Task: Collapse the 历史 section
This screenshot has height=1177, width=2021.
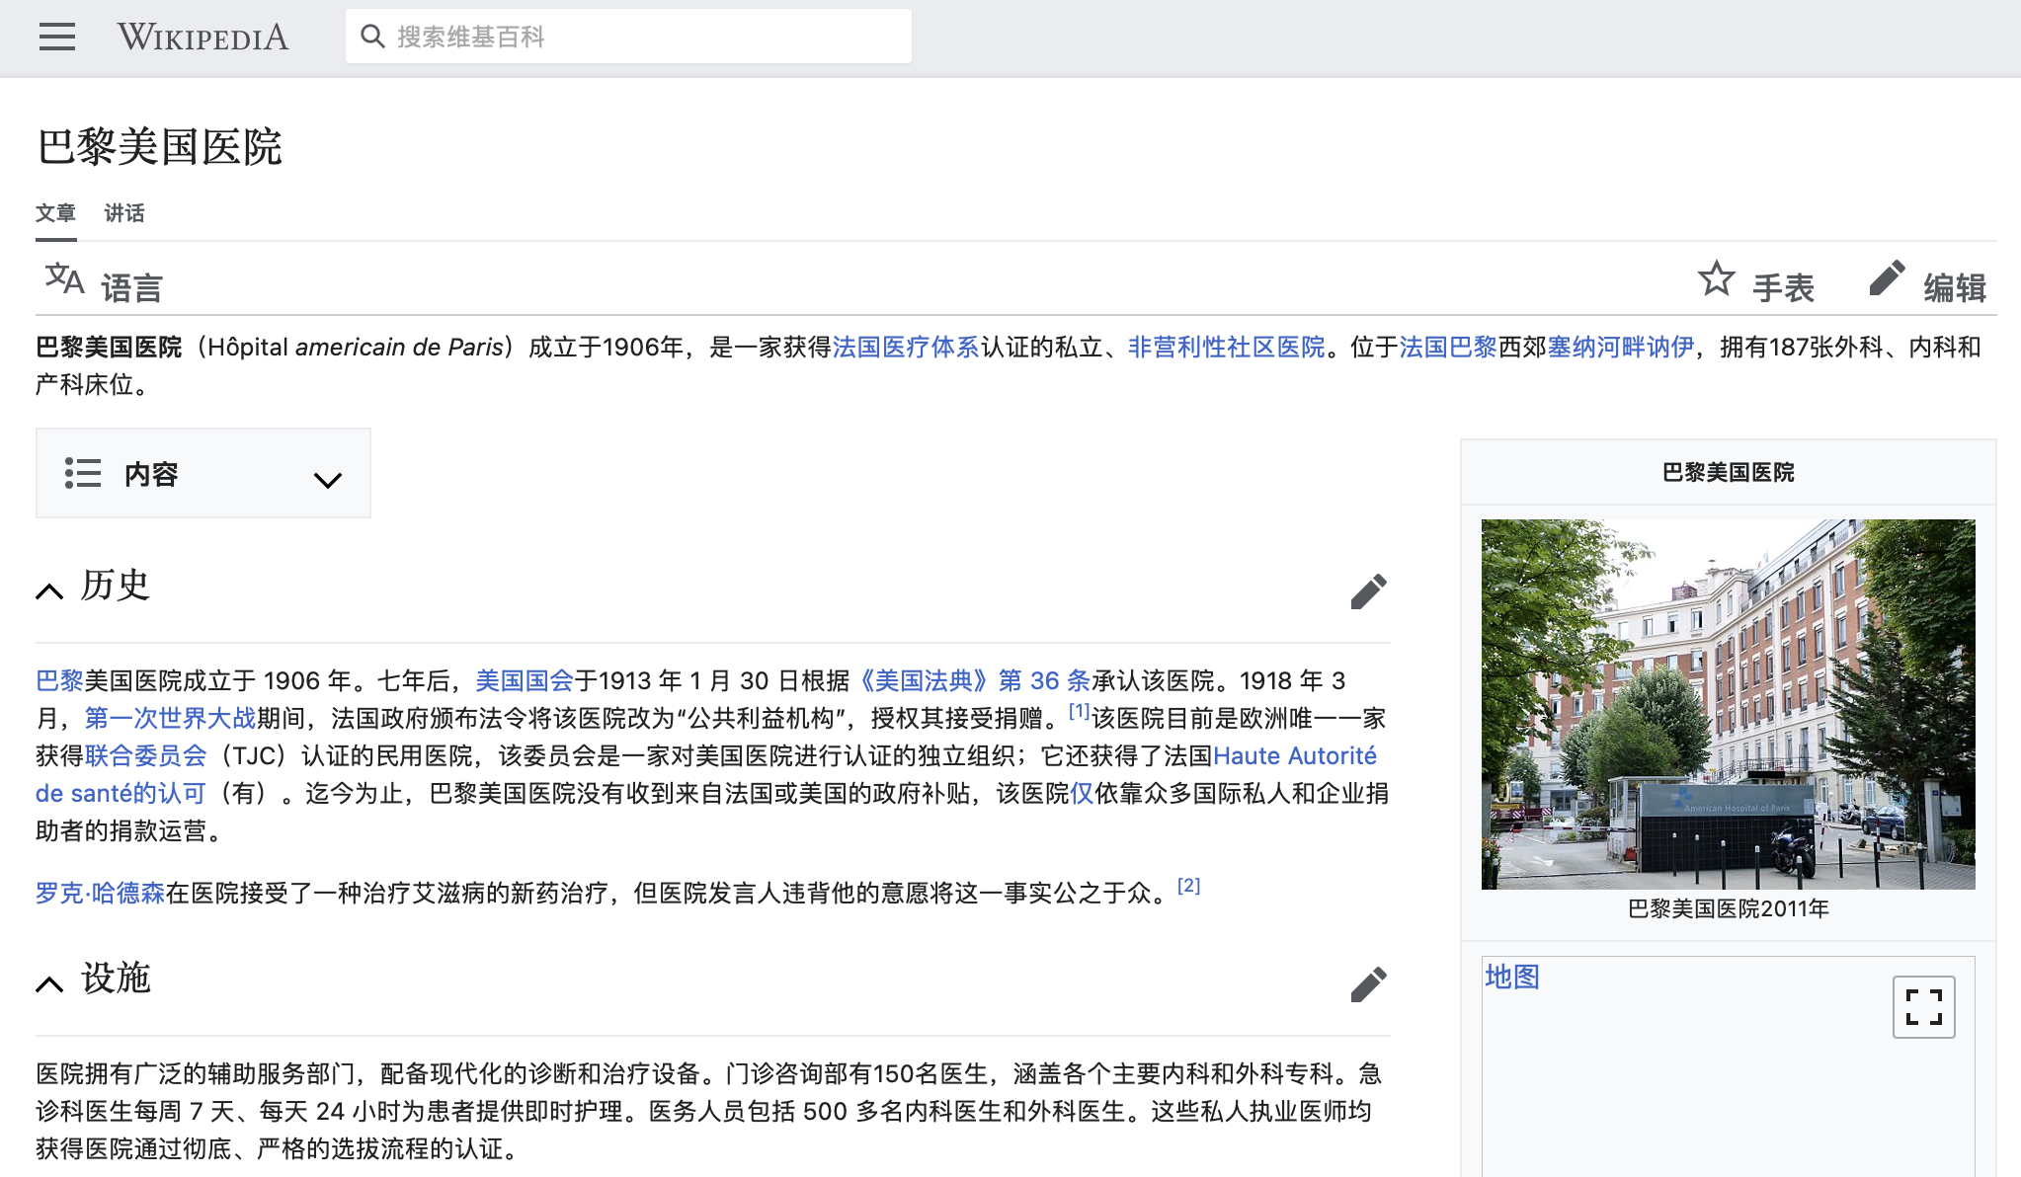Action: tap(49, 591)
